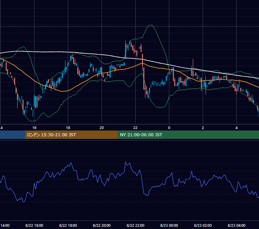Viewport: 259px width, 229px height.
Task: Click the 8/22 16:00 time label
Action: click(x=34, y=225)
